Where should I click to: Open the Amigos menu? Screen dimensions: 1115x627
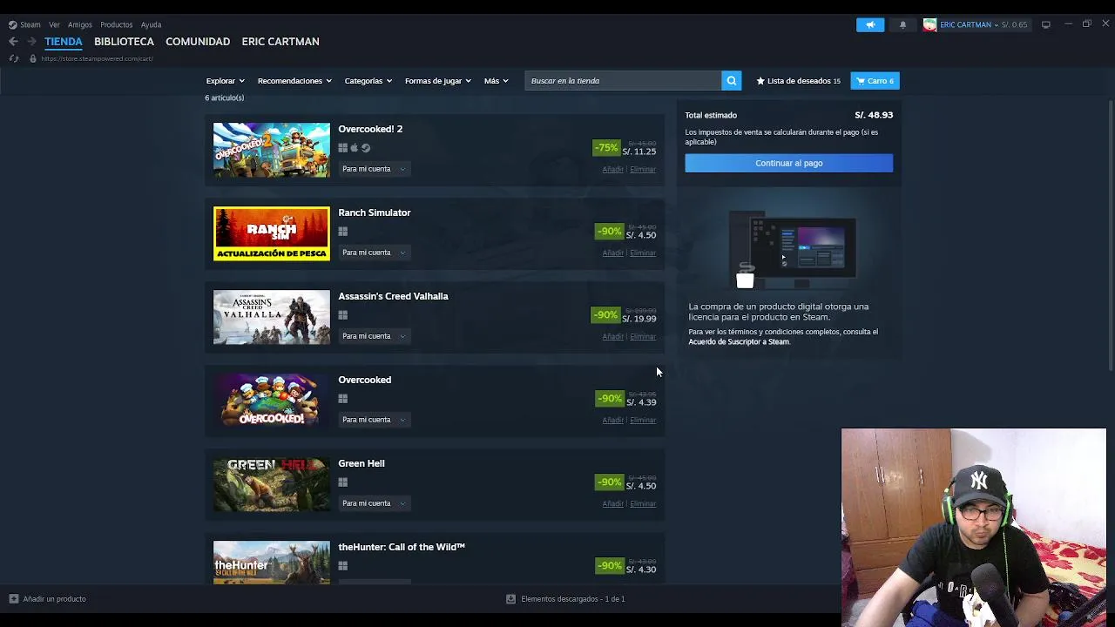click(80, 24)
